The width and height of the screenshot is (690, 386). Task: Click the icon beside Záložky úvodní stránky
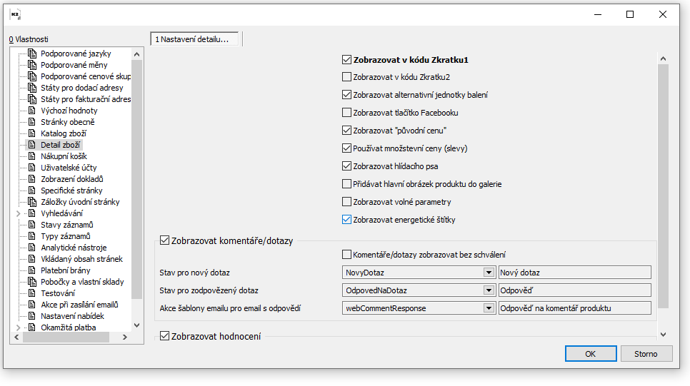point(32,202)
